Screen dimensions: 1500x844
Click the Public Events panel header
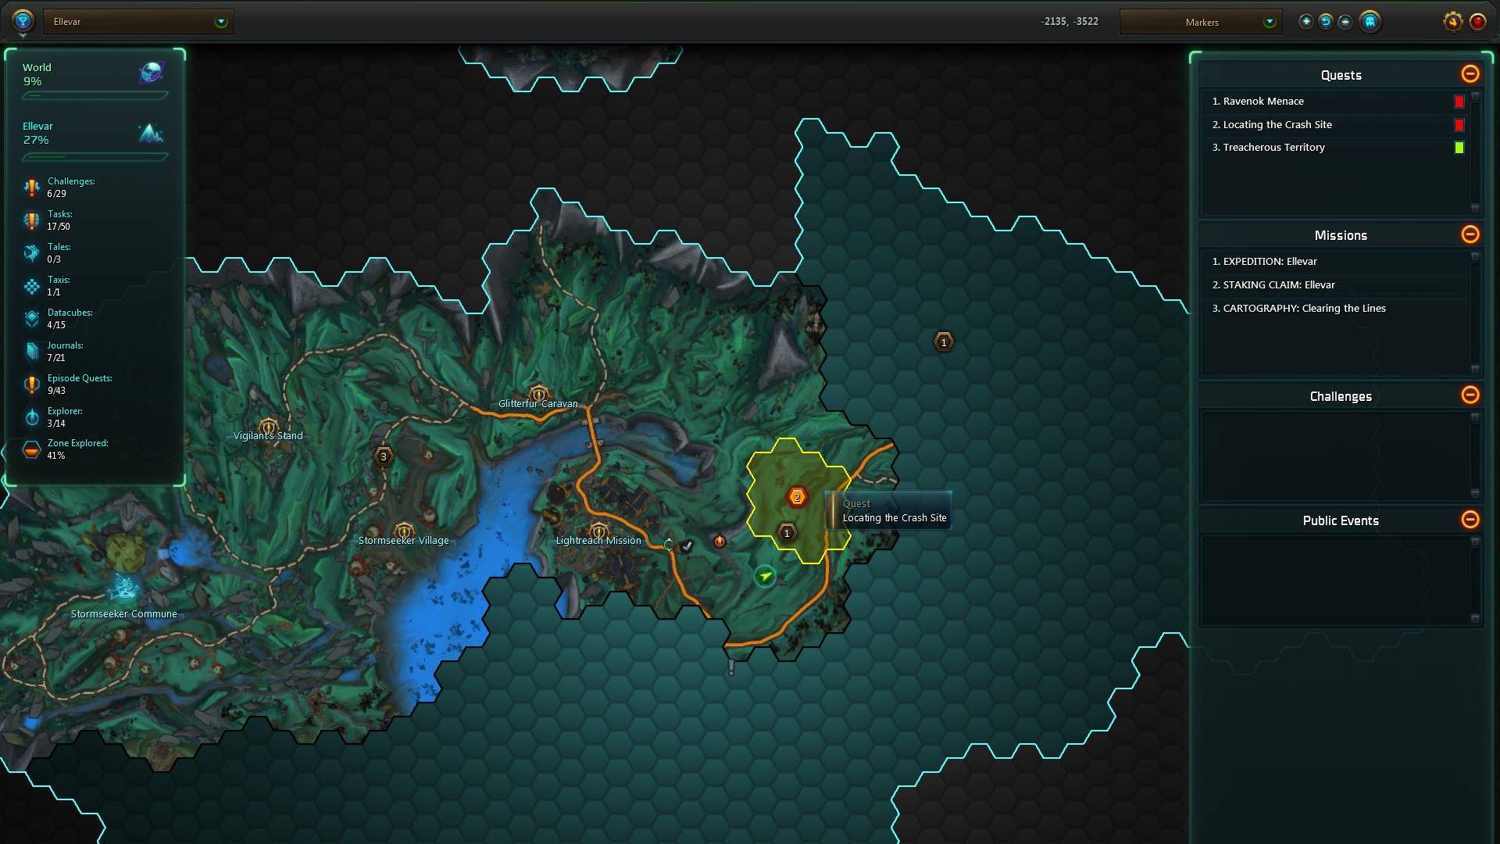point(1341,520)
